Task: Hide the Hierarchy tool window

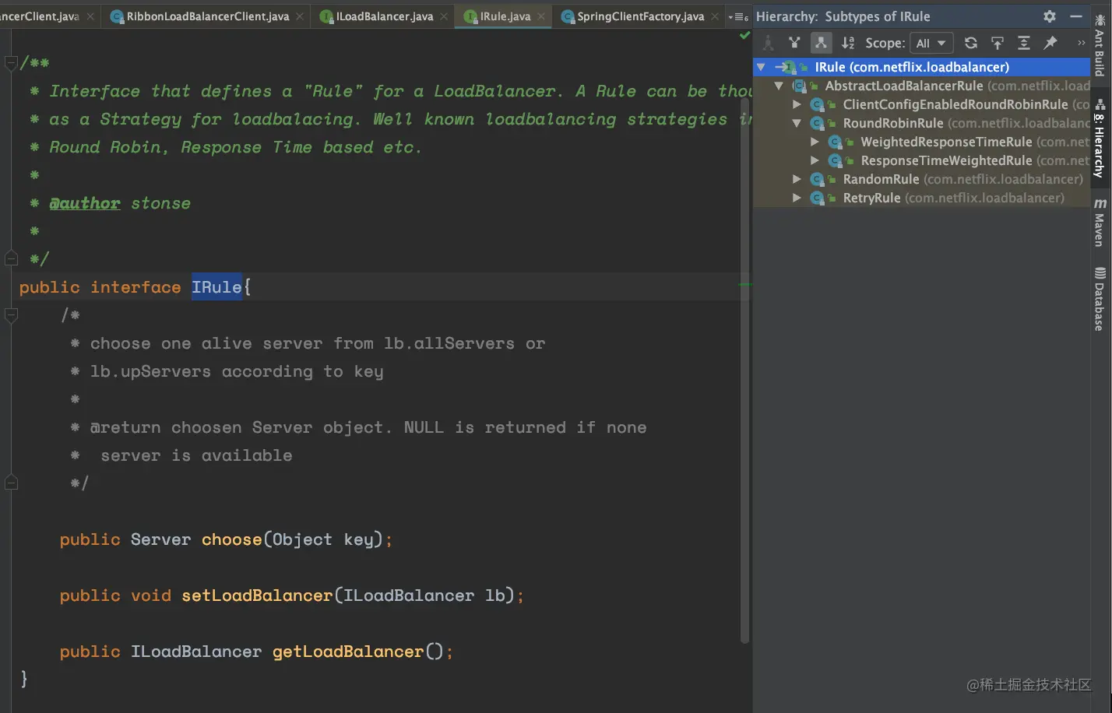Action: (1076, 16)
